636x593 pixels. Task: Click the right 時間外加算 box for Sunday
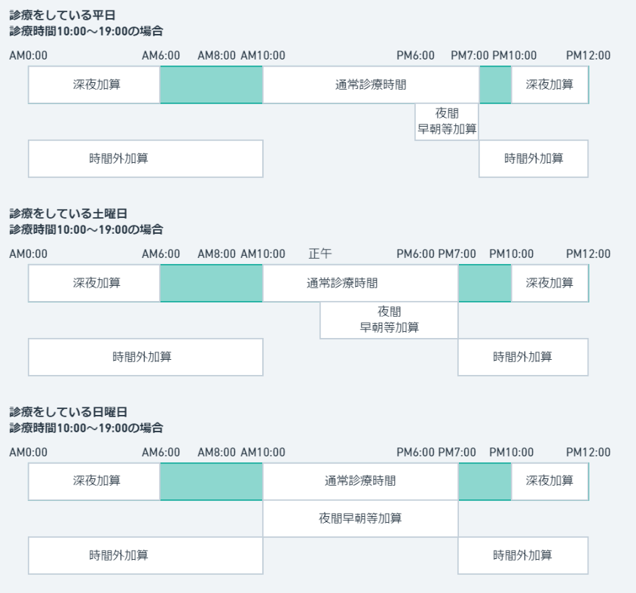coord(523,555)
